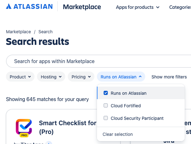Open the Hosting filter dropdown
Viewport: 191px width, 144px height.
pos(51,77)
